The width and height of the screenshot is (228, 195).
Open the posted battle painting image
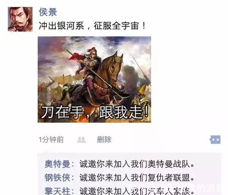(x=94, y=79)
